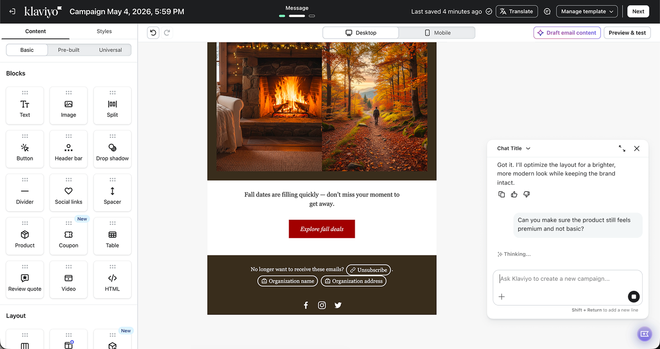This screenshot has width=660, height=349.
Task: Click the Translate button
Action: [517, 11]
